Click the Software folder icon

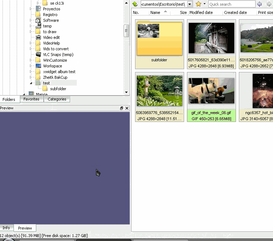pyautogui.click(x=38, y=20)
